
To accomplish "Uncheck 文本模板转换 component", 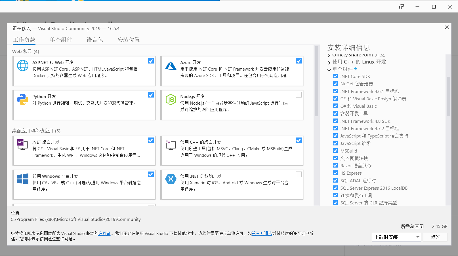I will (x=335, y=158).
